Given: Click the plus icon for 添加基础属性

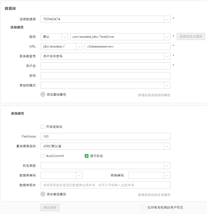Looking at the screenshot, I should (x=43, y=94).
